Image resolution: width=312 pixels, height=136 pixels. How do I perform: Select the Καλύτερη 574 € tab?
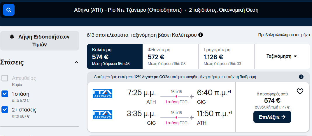point(115,56)
